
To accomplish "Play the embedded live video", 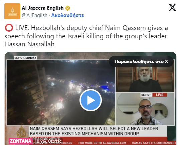I will point(91,100).
